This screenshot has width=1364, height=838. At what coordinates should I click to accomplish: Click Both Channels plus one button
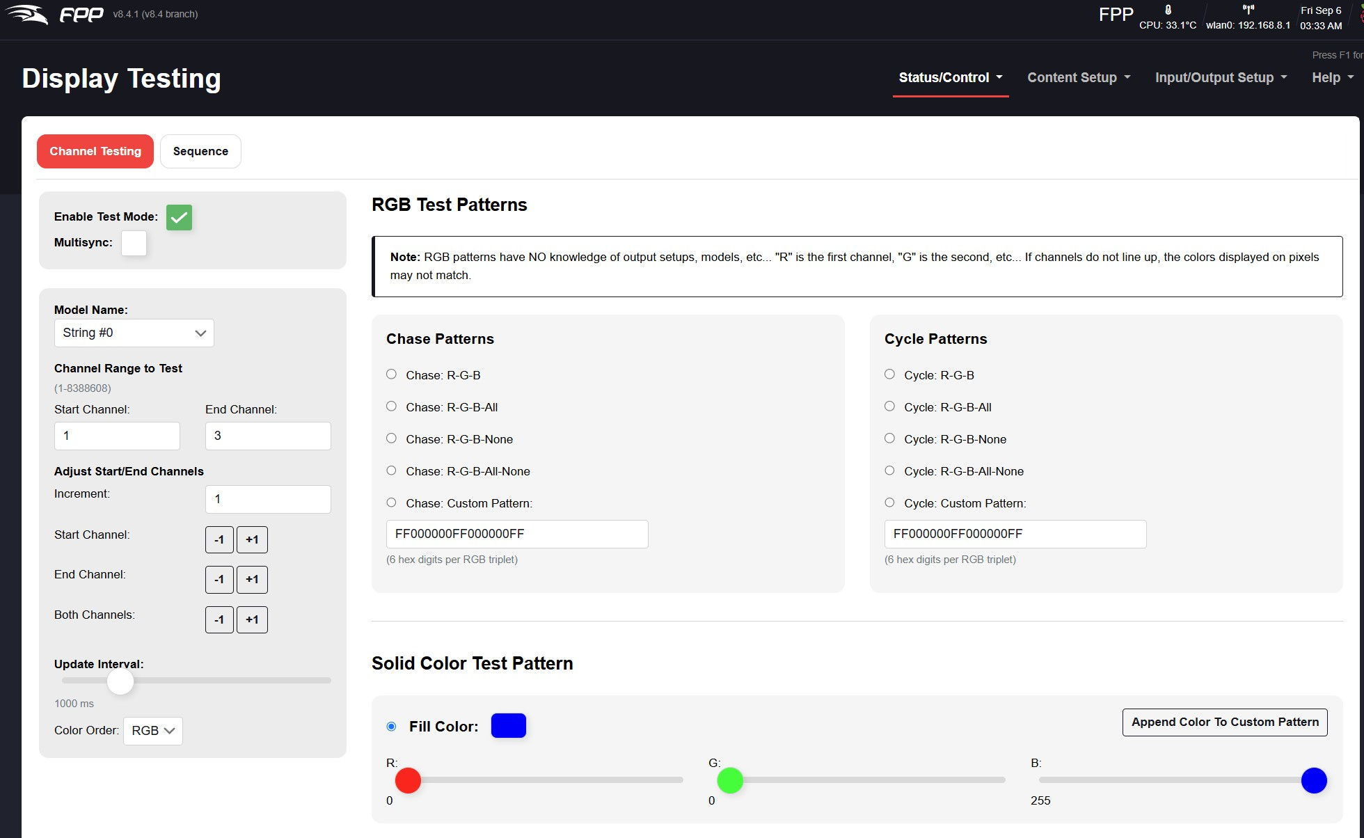pos(252,619)
